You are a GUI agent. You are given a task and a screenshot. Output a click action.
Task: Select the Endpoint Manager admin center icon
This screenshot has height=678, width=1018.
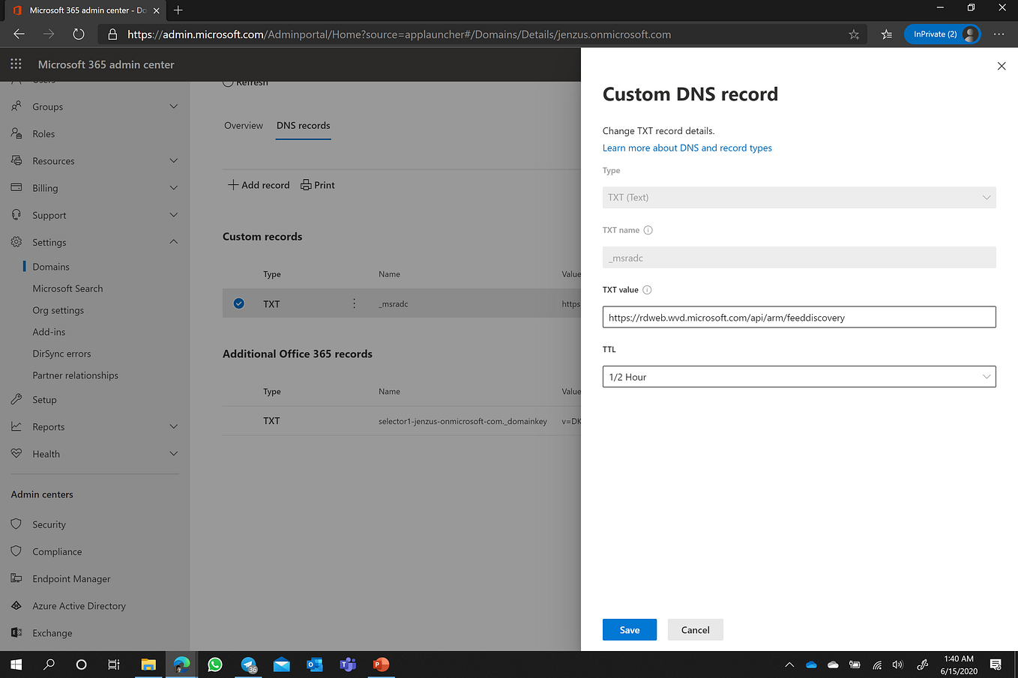pyautogui.click(x=15, y=578)
